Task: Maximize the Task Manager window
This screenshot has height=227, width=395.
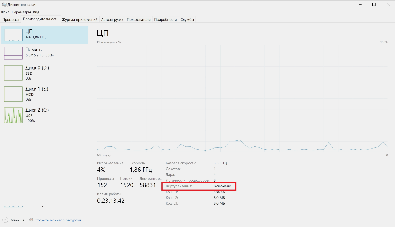Action: coord(374,5)
